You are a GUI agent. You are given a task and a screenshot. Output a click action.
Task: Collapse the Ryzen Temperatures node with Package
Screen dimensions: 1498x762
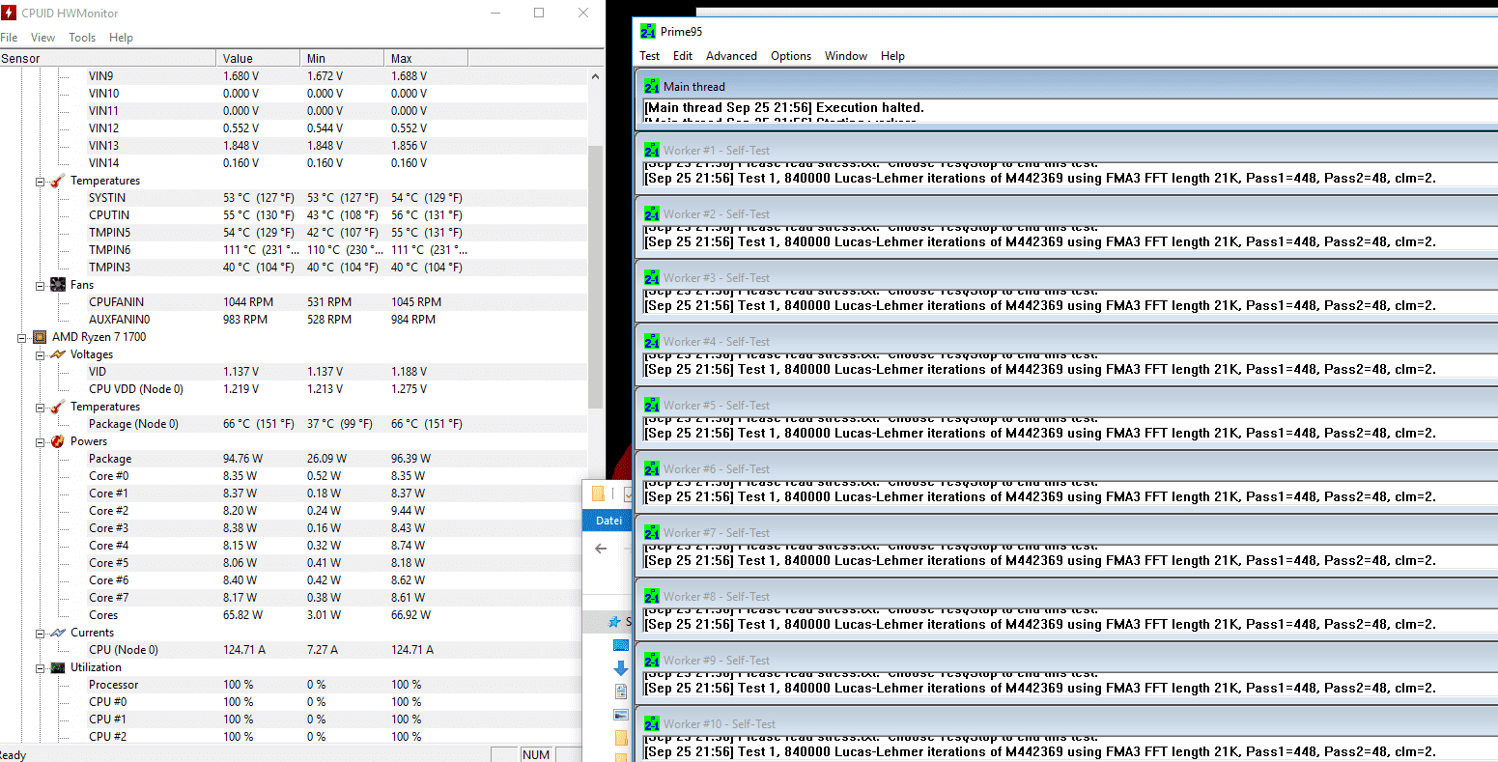point(41,407)
